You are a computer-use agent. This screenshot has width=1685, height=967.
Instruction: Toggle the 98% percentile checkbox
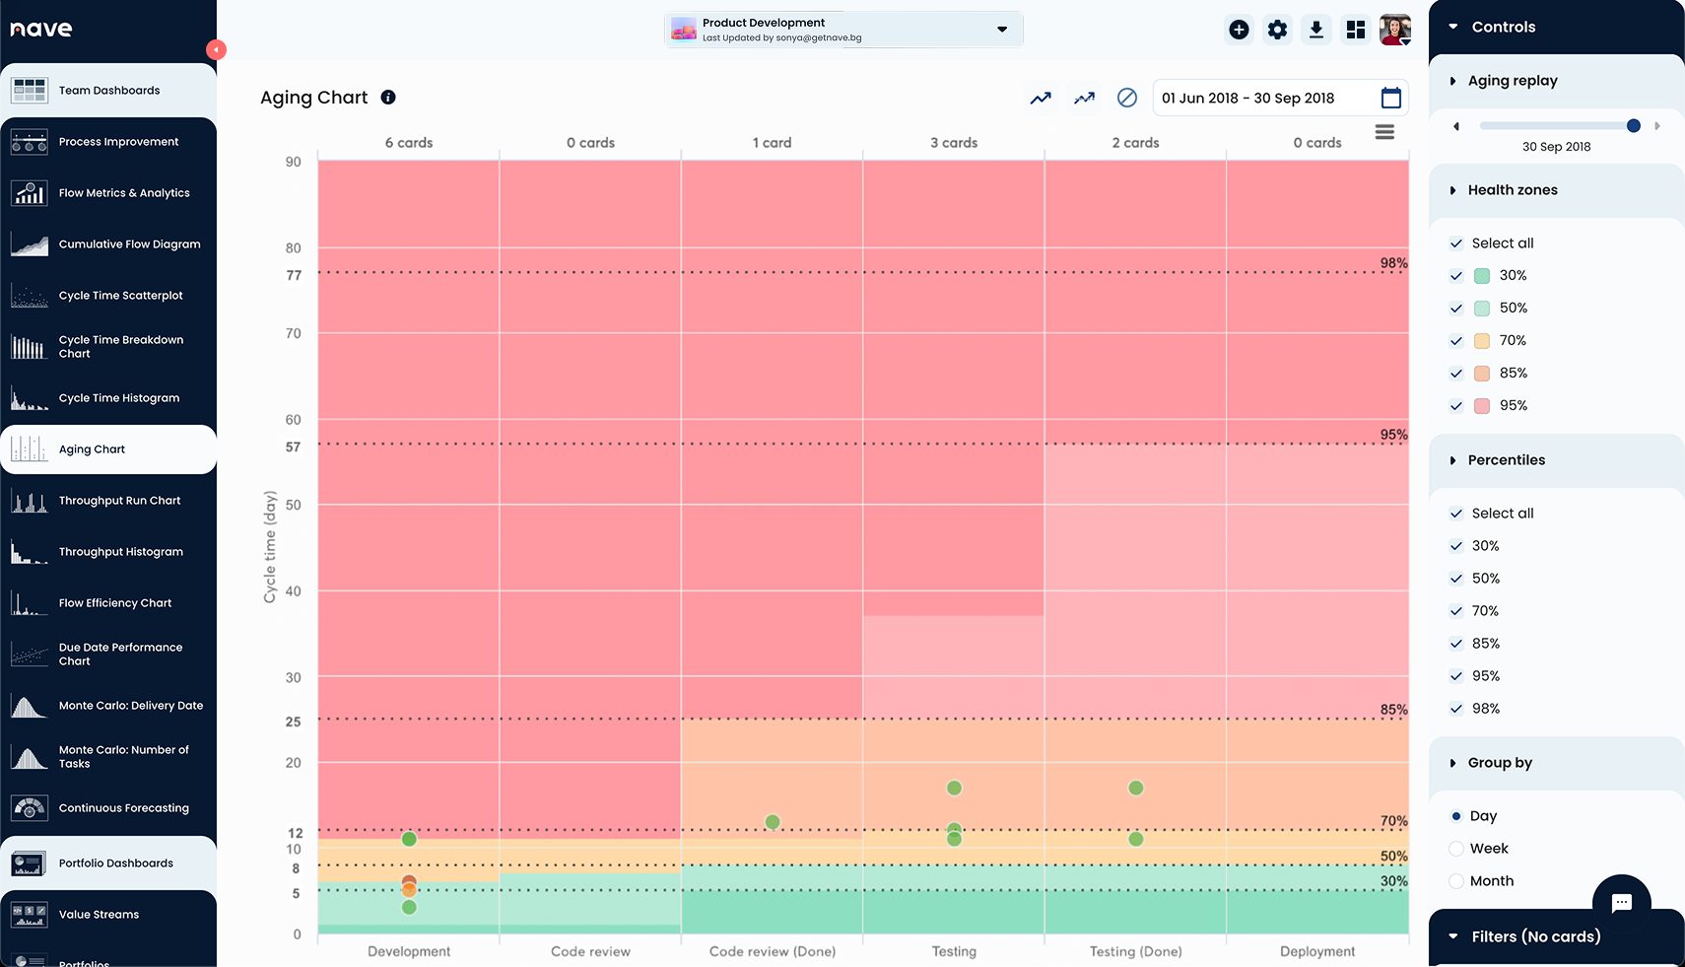tap(1456, 709)
